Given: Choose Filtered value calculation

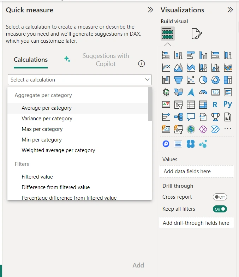Looking at the screenshot, I should point(78,177).
